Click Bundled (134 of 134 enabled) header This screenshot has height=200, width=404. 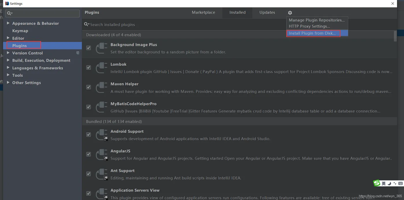click(x=114, y=121)
